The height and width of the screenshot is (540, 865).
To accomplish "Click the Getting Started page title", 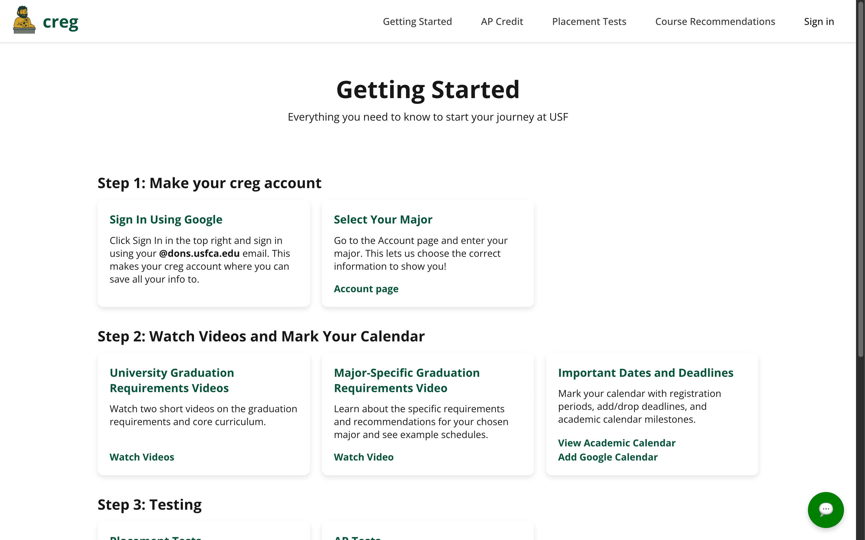I will (428, 89).
